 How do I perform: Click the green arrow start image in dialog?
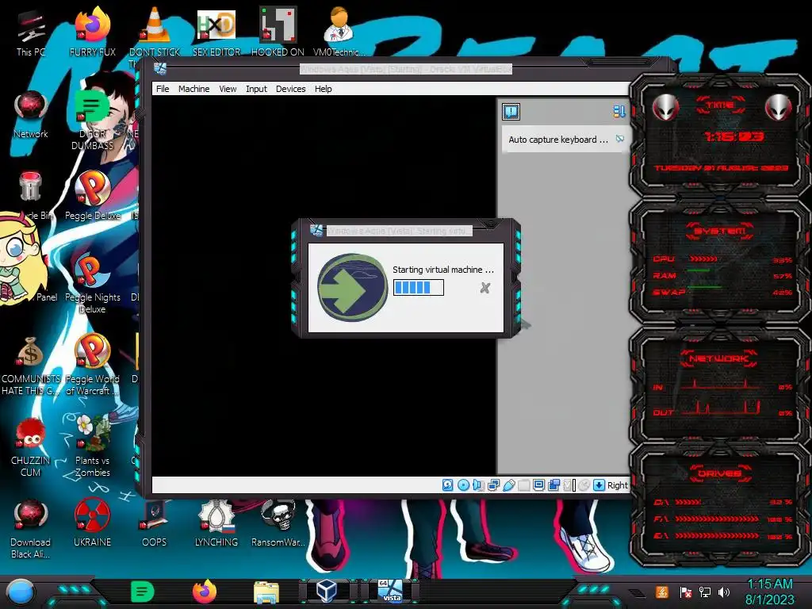click(353, 287)
